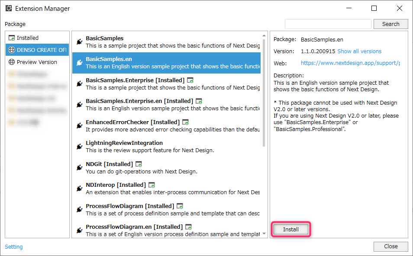Select EnhancedErrorChecker [Installed] package title
This screenshot has width=413, height=256.
click(133, 122)
